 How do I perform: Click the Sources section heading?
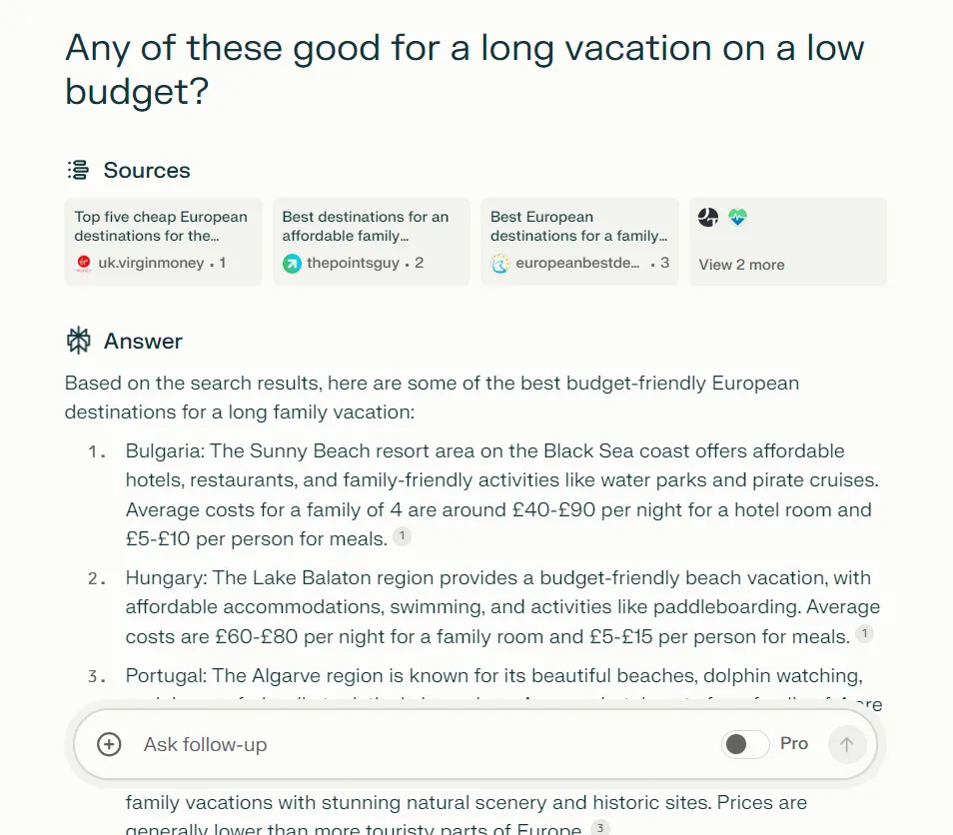tap(147, 170)
